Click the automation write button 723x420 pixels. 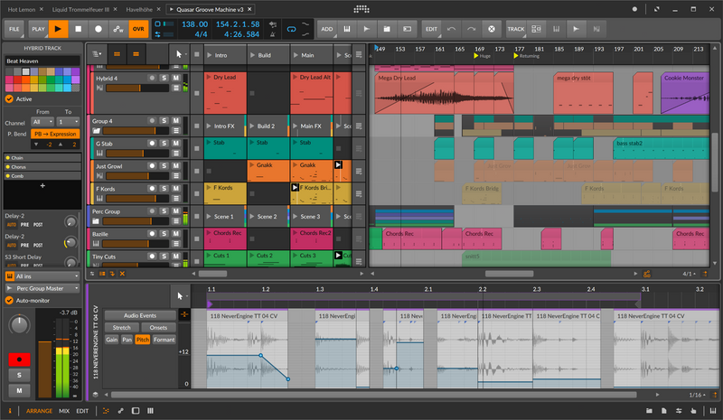(x=118, y=29)
